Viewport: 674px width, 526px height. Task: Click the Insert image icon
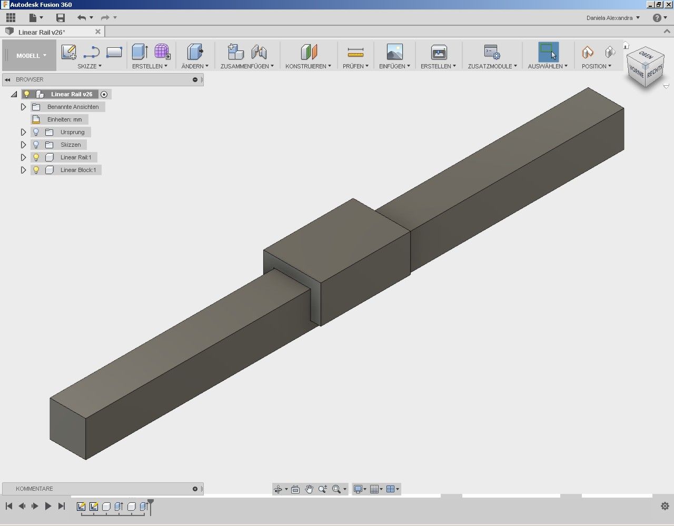394,52
